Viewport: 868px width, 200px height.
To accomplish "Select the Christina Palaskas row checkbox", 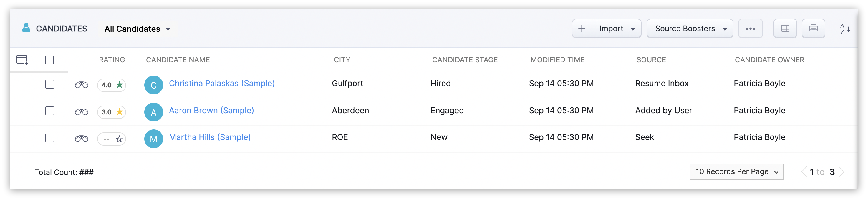I will 49,84.
